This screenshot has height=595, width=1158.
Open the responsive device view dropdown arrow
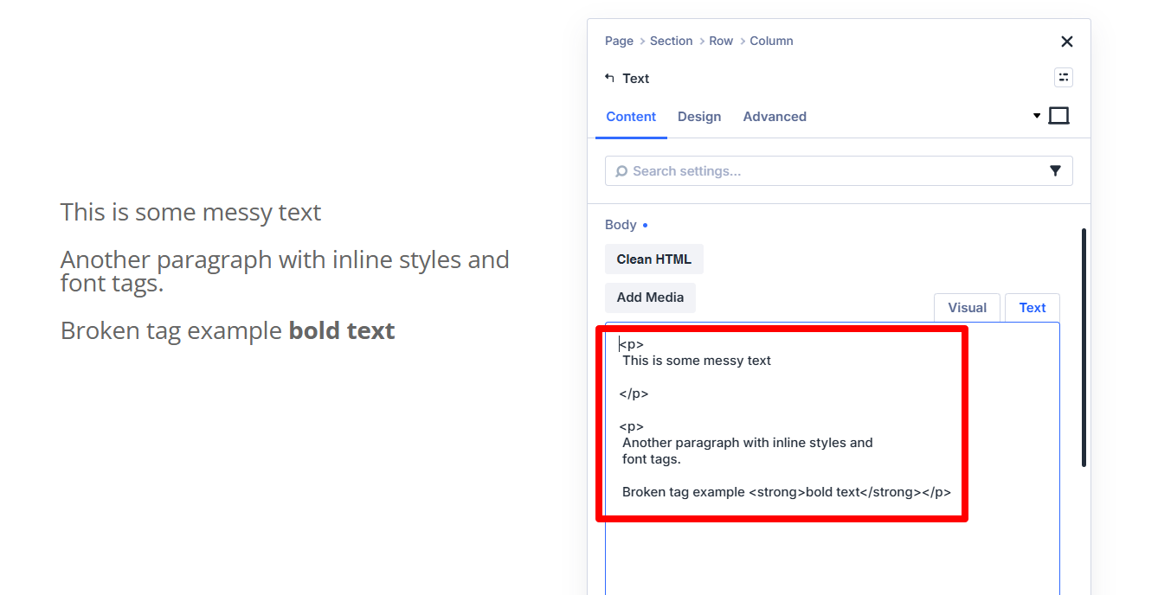(x=1037, y=116)
